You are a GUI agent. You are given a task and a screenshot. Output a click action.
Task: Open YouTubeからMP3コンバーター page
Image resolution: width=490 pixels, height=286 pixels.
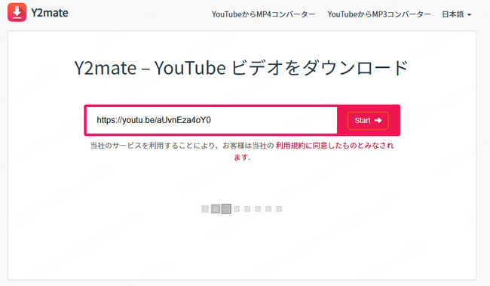coord(379,14)
